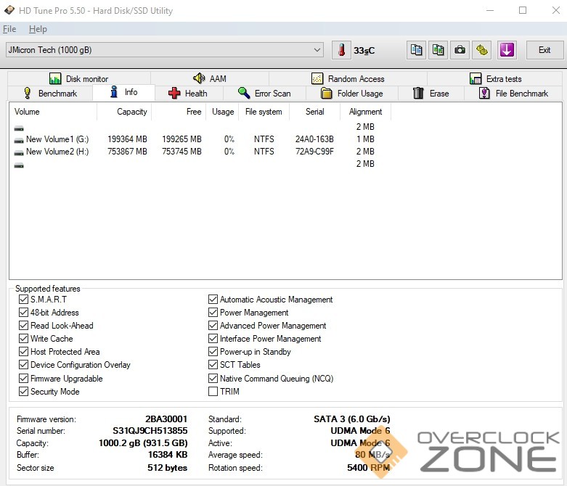Click the File Benchmark document icon
The width and height of the screenshot is (567, 486).
(x=484, y=93)
